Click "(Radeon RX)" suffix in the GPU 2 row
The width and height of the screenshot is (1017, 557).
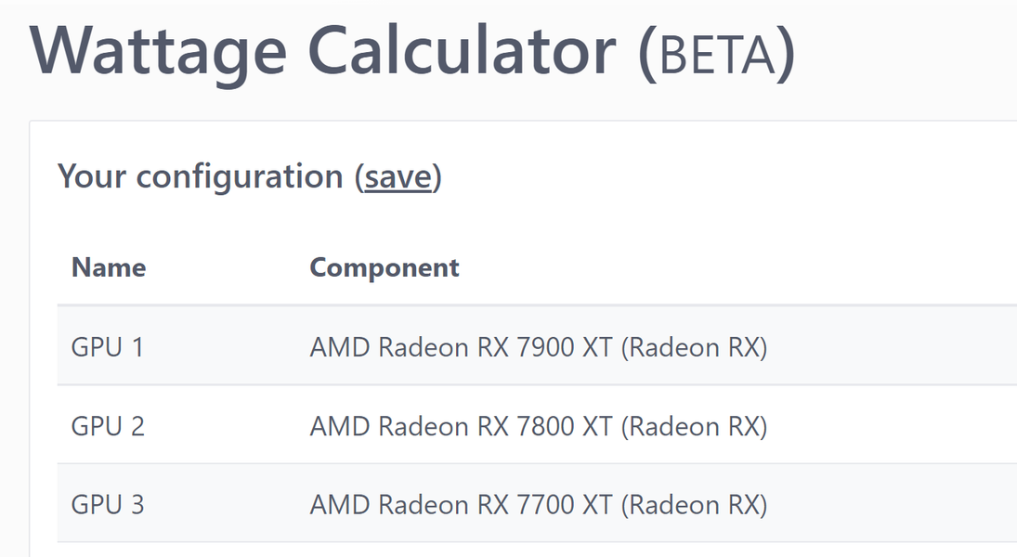click(694, 426)
